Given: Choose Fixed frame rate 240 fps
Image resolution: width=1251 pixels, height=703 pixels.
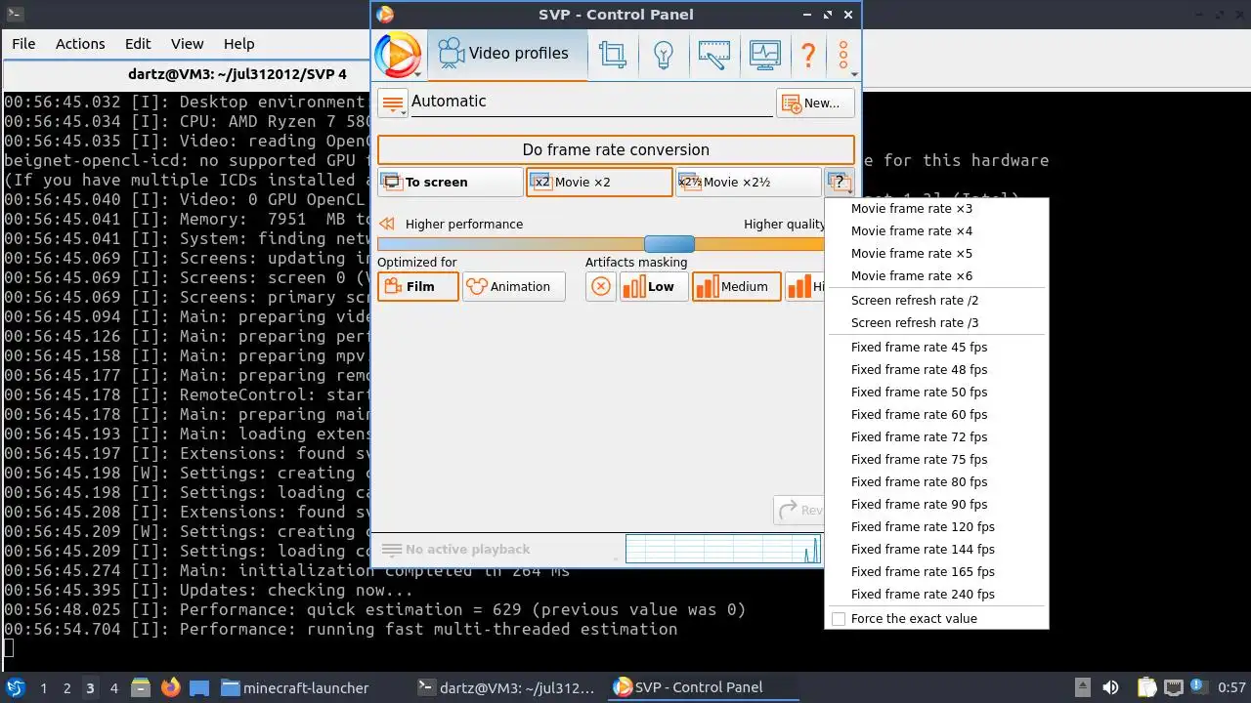Looking at the screenshot, I should click(x=936, y=595).
